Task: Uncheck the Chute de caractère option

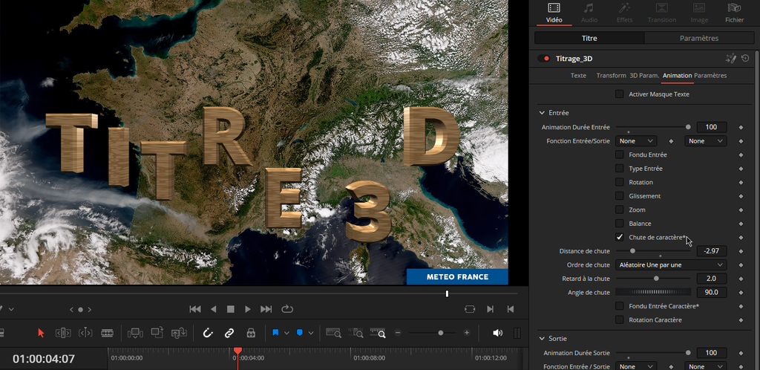Action: 619,237
